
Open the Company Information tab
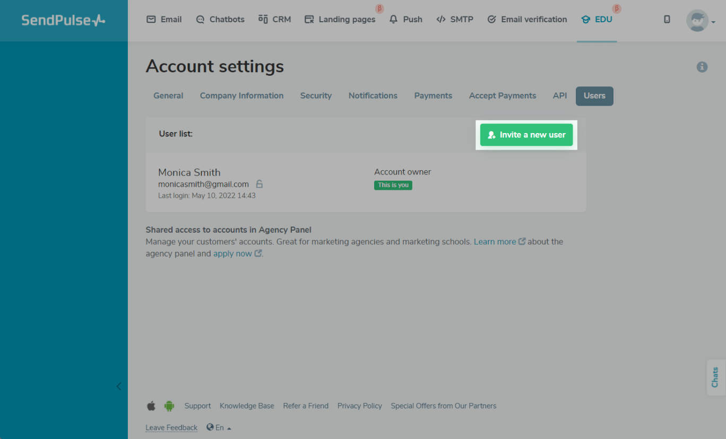241,96
